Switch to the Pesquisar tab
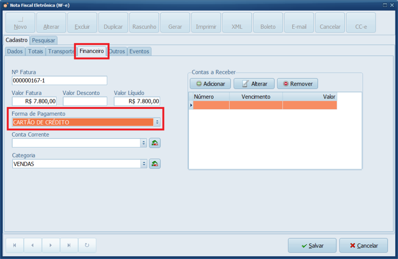The width and height of the screenshot is (398, 259). pos(44,40)
